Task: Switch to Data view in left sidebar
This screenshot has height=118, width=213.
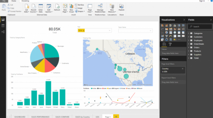Action: click(3, 26)
